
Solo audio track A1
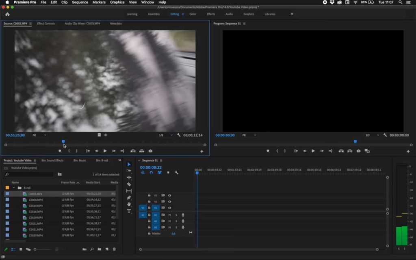[176, 215]
